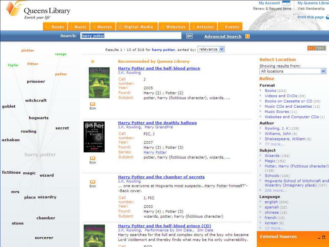Open the sorted by relevance dropdown
This screenshot has height=247, width=329.
tap(211, 49)
